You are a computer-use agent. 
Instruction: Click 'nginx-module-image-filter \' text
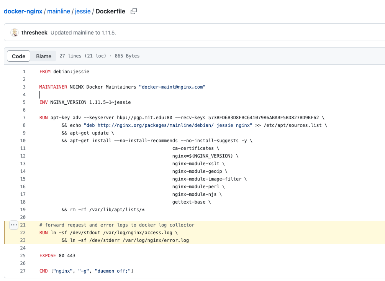pos(210,179)
